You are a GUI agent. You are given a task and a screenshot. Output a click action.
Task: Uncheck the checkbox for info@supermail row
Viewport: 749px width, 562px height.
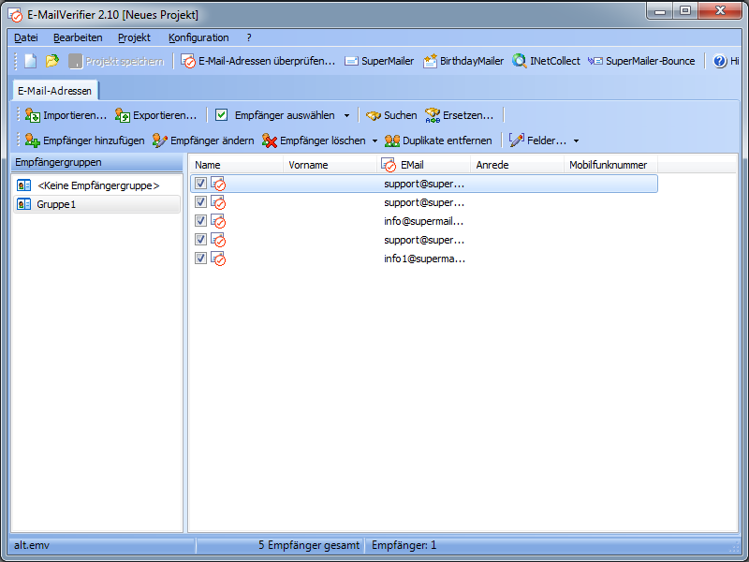pyautogui.click(x=200, y=221)
